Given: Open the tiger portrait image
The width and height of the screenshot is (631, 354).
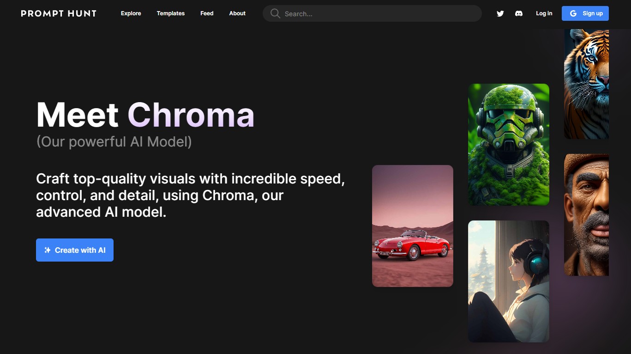Looking at the screenshot, I should [x=586, y=84].
